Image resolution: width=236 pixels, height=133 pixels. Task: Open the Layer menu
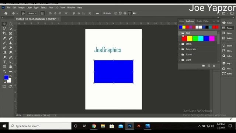pos(29,7)
